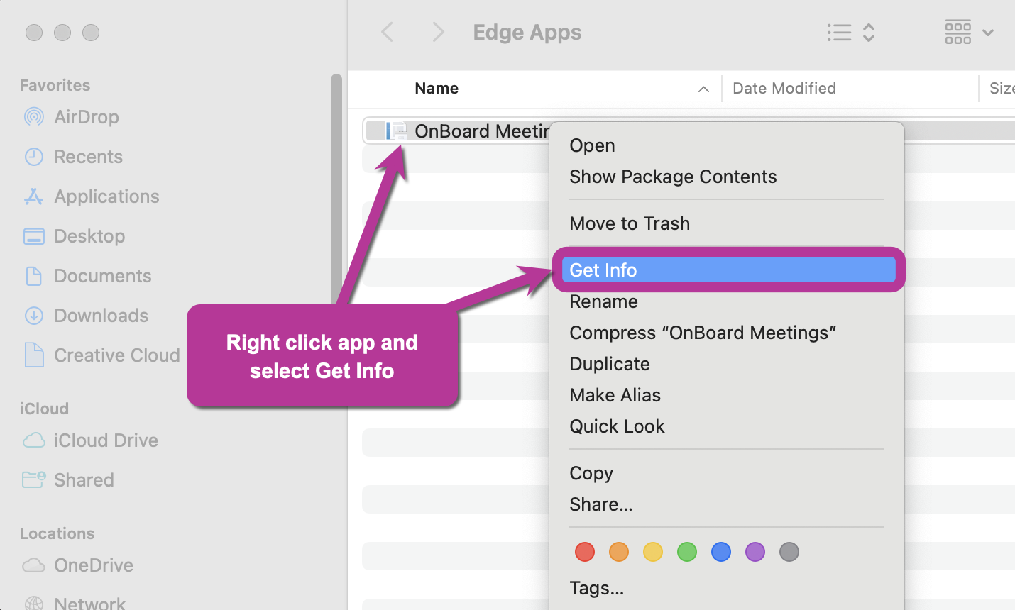The width and height of the screenshot is (1015, 610).
Task: Expand the group-by grid dropdown
Action: pyautogui.click(x=968, y=33)
